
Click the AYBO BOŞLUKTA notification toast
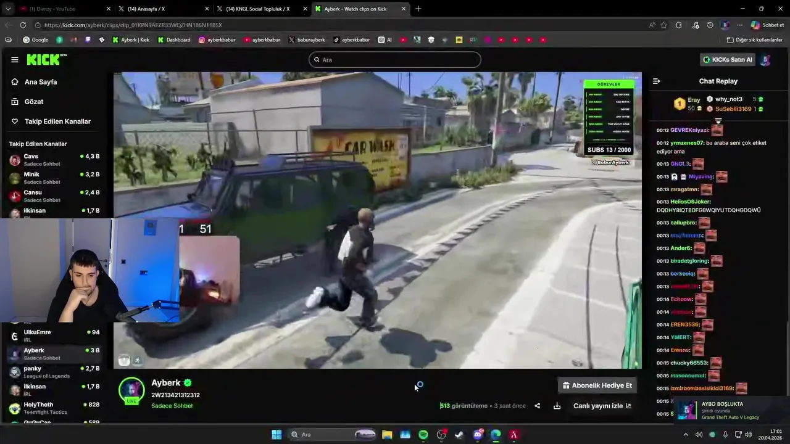point(732,410)
